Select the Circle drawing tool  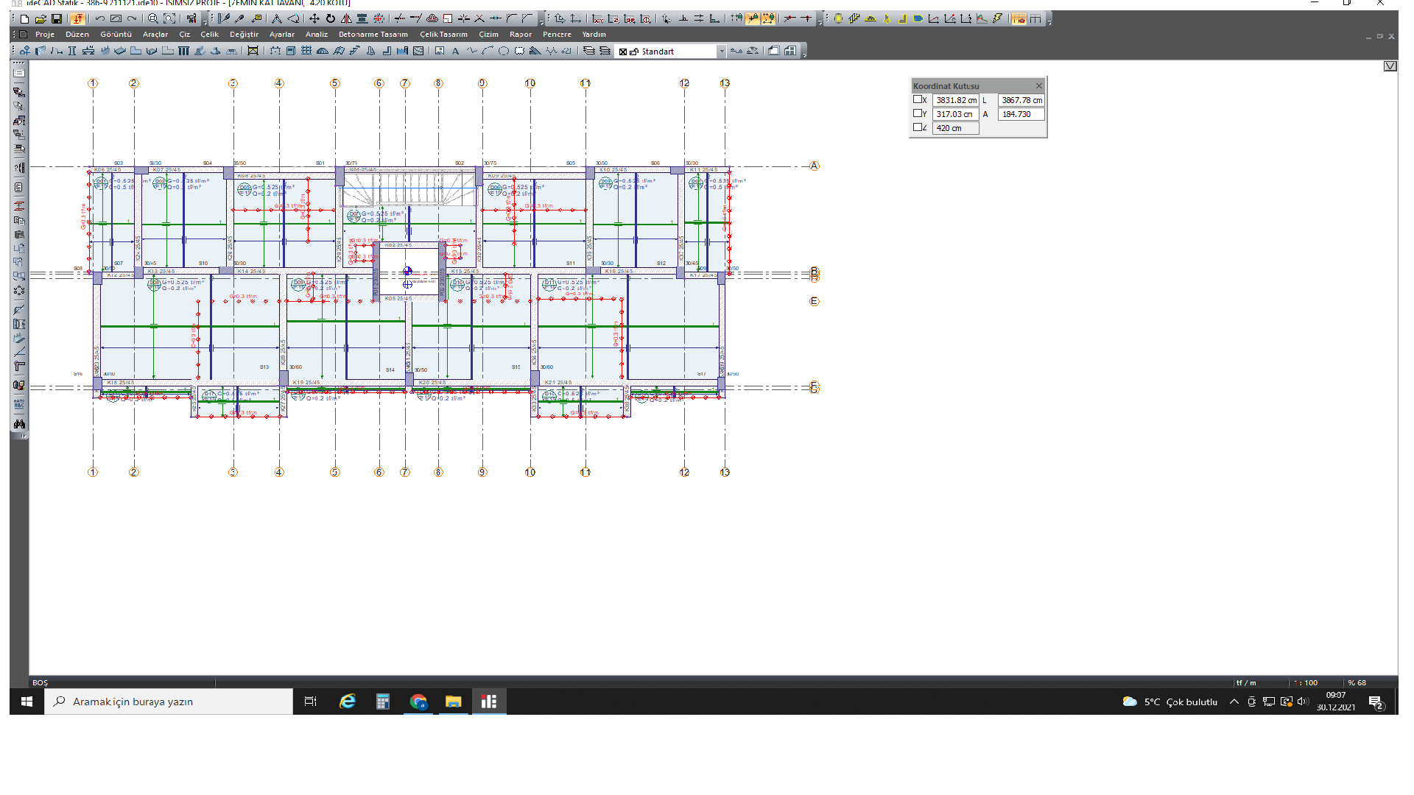(x=504, y=51)
